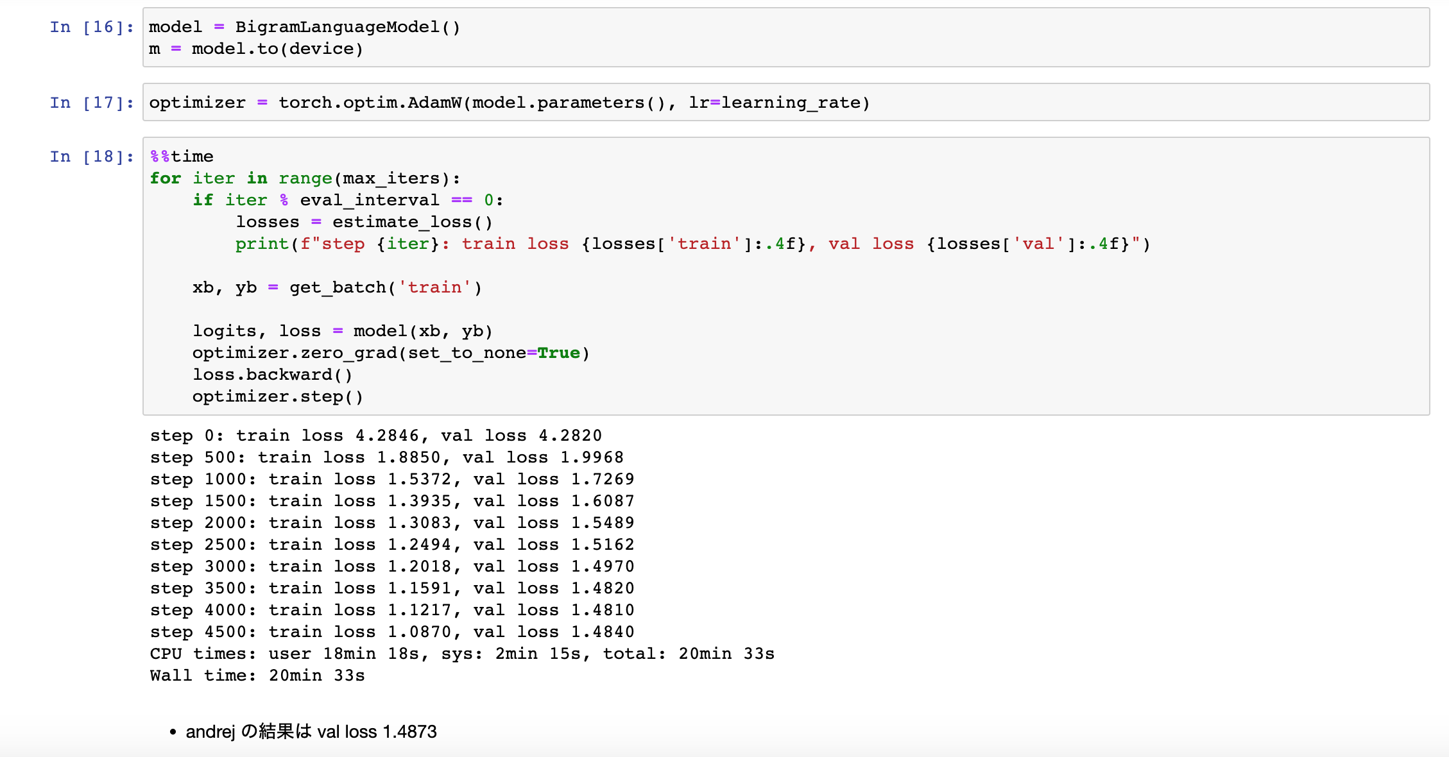Click the step 1000 output line

click(392, 479)
